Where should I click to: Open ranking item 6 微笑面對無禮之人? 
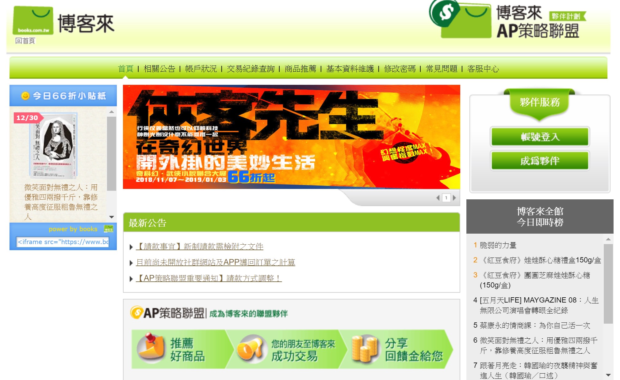539,345
